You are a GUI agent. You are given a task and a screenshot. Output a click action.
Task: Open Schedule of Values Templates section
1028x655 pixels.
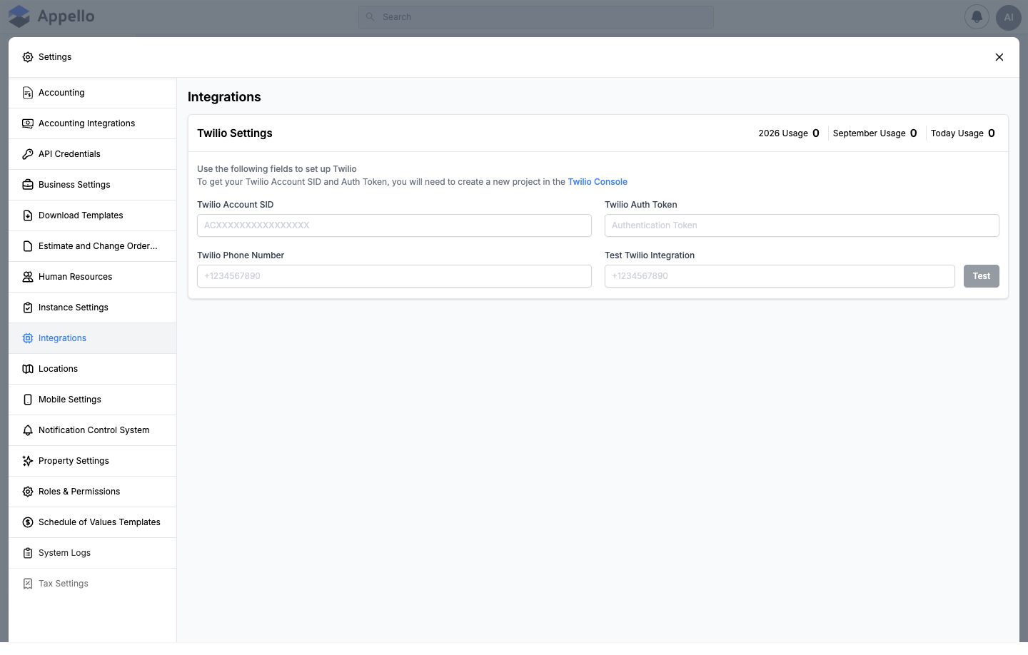pyautogui.click(x=93, y=522)
